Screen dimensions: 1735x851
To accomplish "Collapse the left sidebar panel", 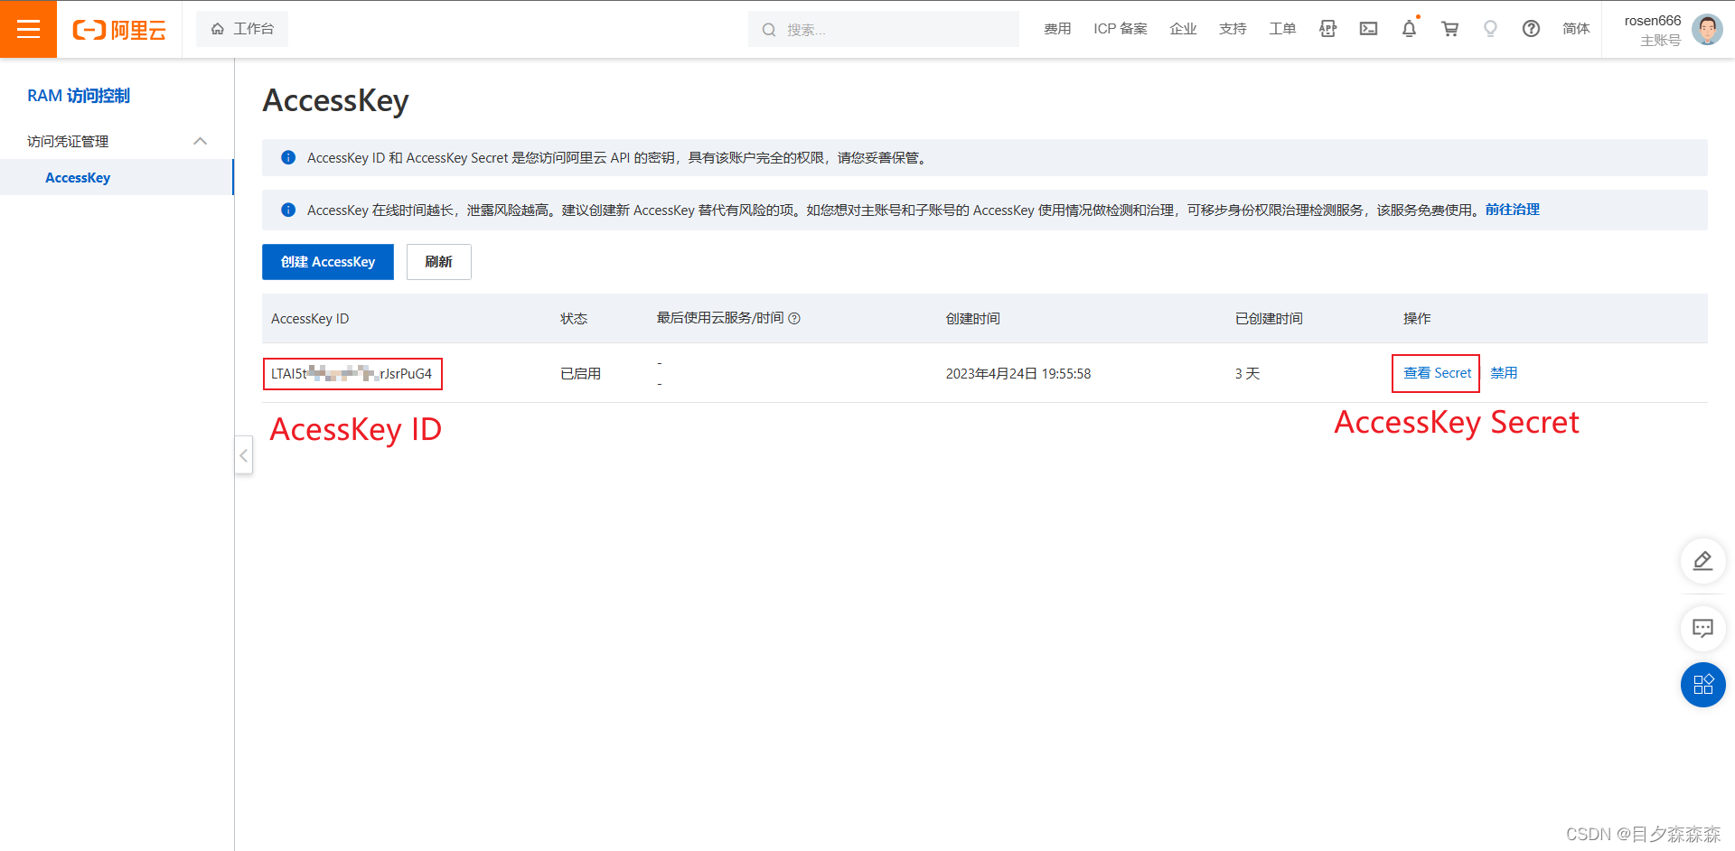I will click(x=244, y=456).
